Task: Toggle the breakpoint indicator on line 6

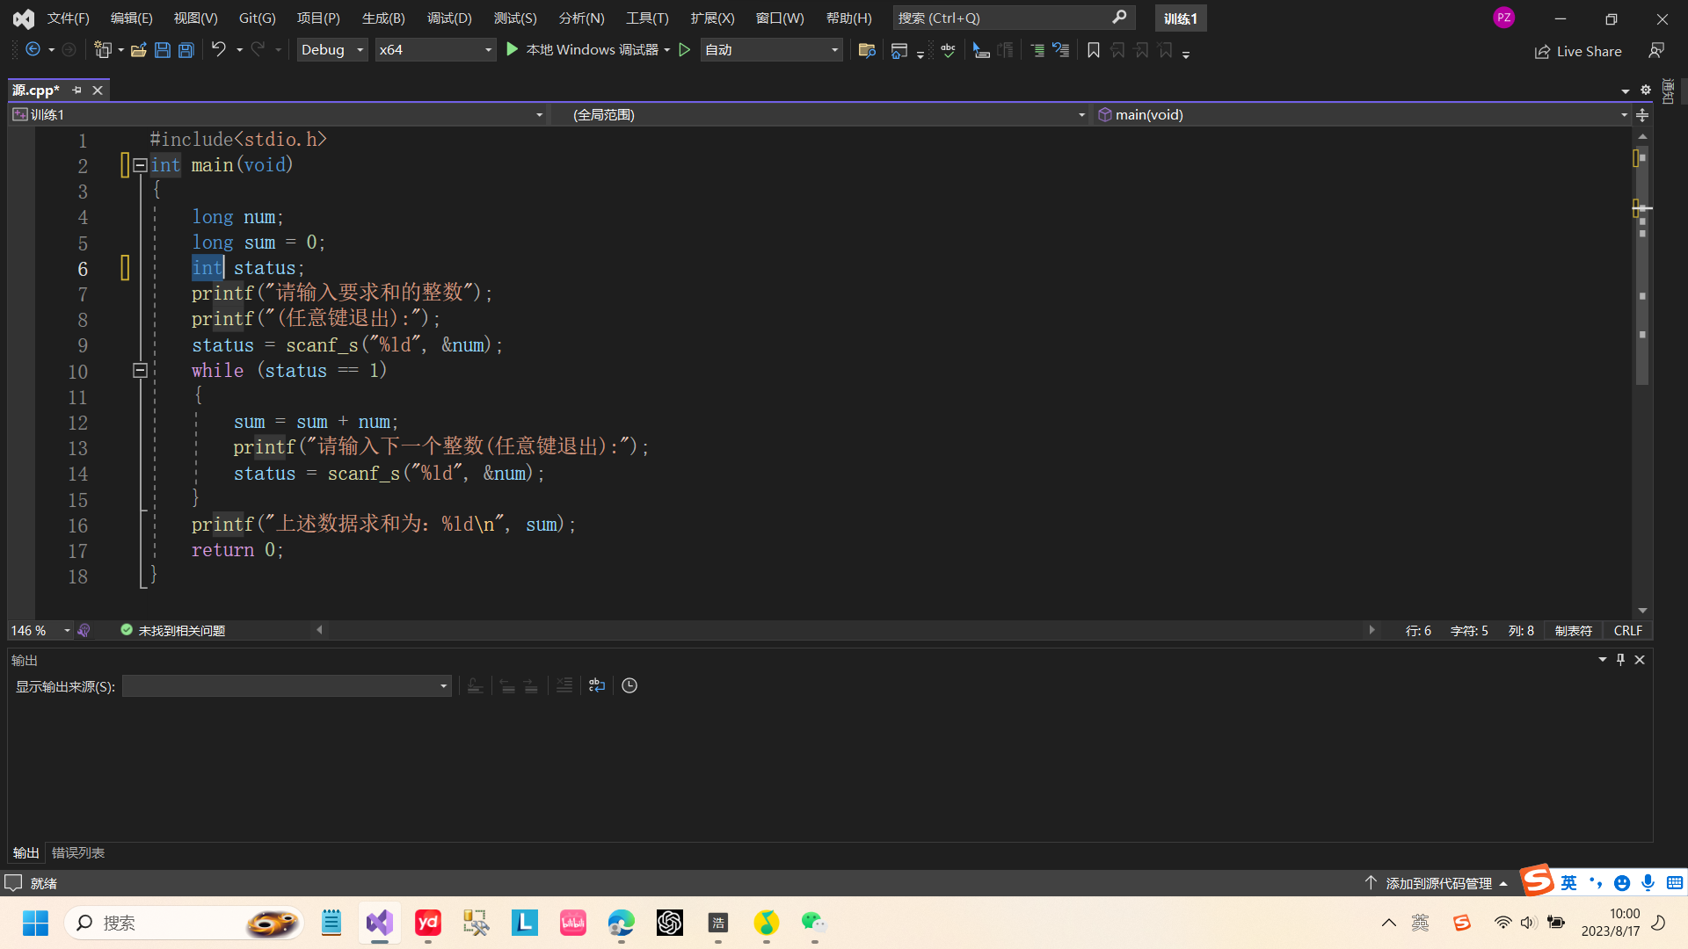Action: click(126, 268)
